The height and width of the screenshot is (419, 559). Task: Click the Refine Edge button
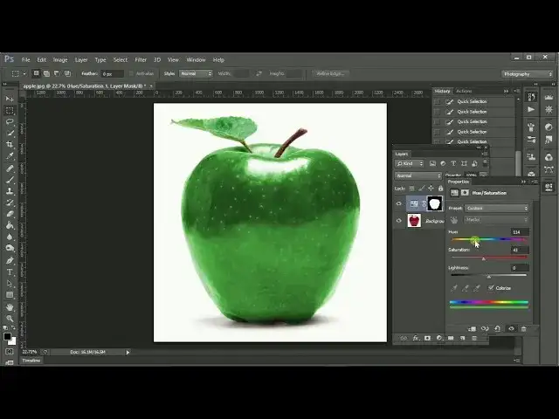point(330,73)
